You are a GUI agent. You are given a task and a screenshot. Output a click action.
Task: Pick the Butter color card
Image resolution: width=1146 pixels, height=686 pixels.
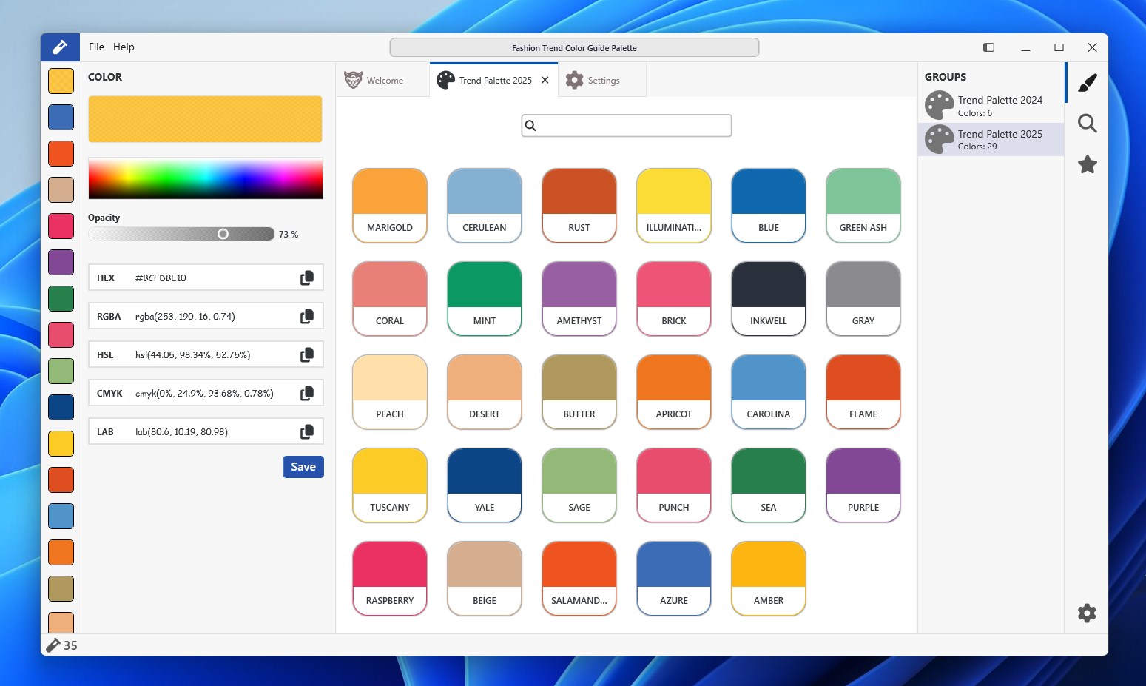coord(579,392)
